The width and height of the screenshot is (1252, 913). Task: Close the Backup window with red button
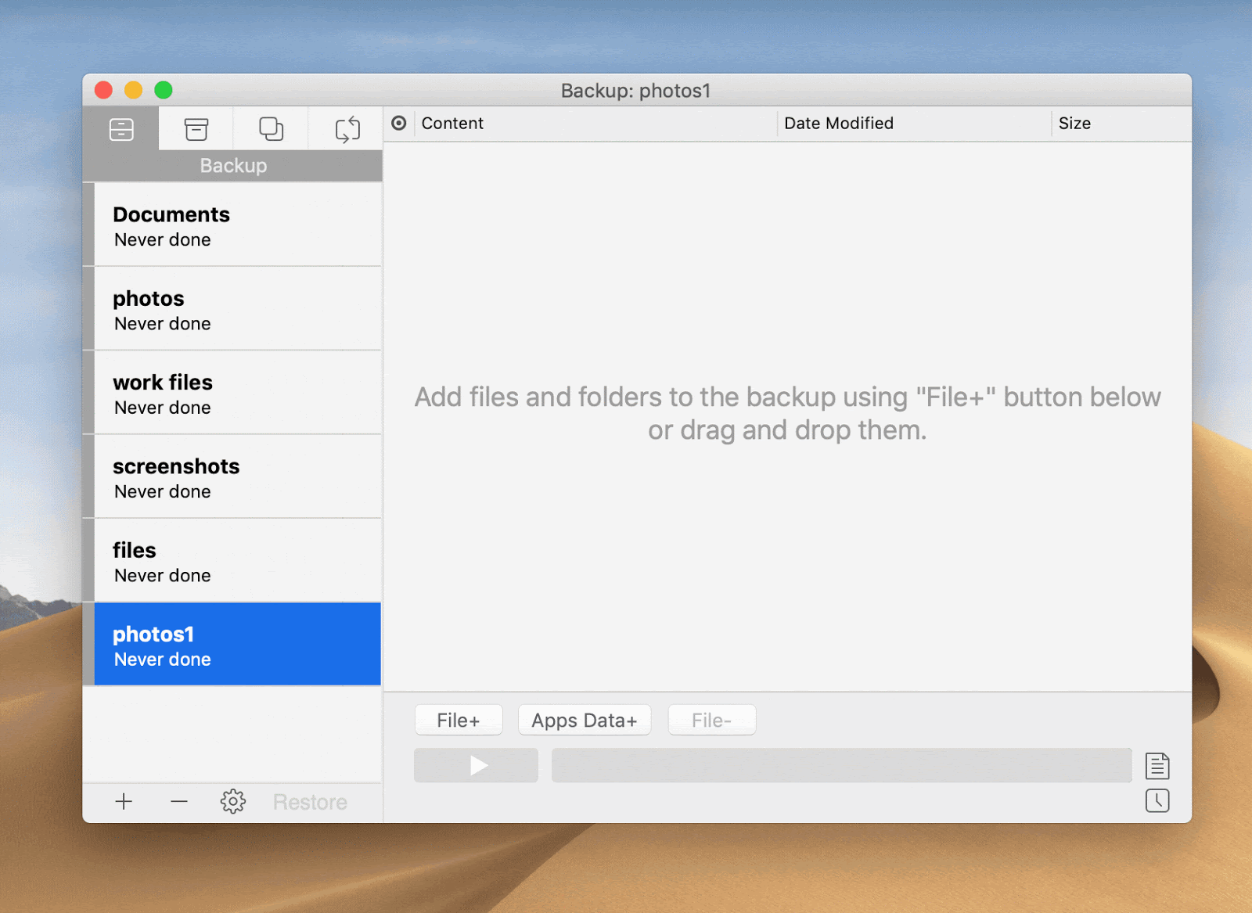[x=103, y=90]
